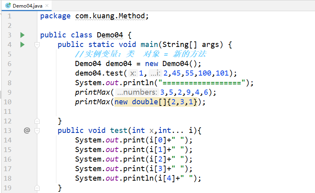Click line number 1 in the gutter
315x193 pixels.
[x=10, y=16]
